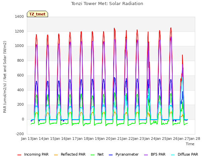Click the x-axis date label Jan 28
Screen dimensions: 215x161
(195, 139)
